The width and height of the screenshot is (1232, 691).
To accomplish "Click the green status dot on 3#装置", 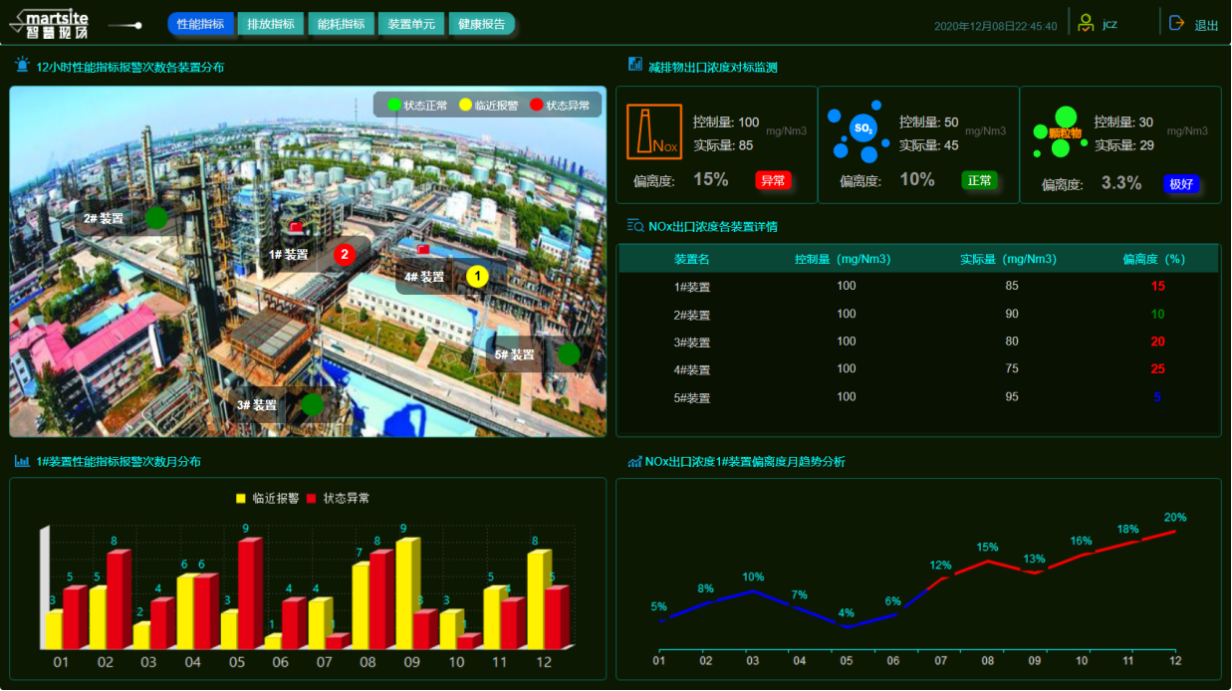I will (x=312, y=404).
